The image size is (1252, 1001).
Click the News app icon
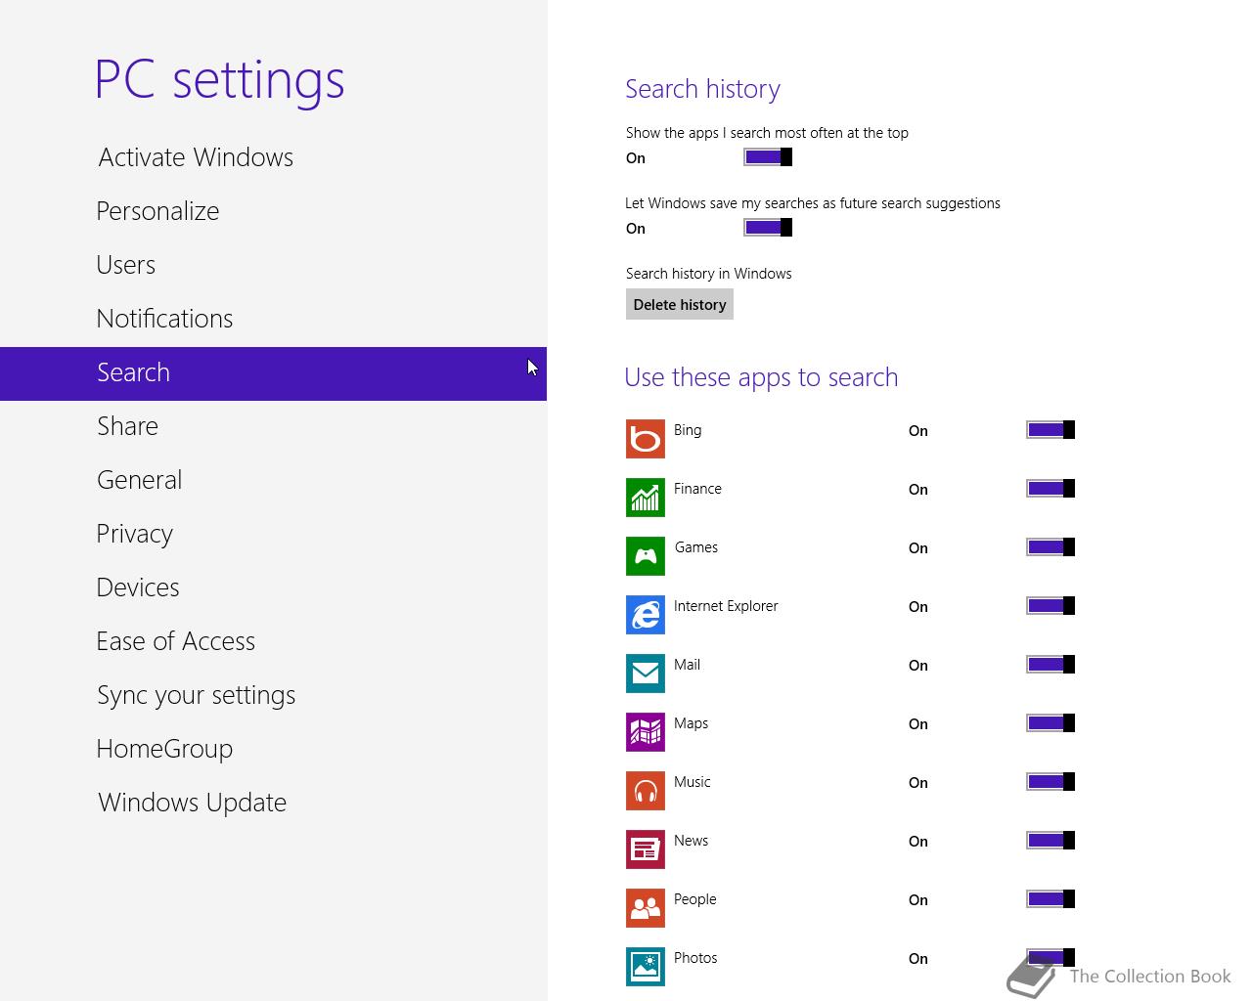click(x=646, y=849)
